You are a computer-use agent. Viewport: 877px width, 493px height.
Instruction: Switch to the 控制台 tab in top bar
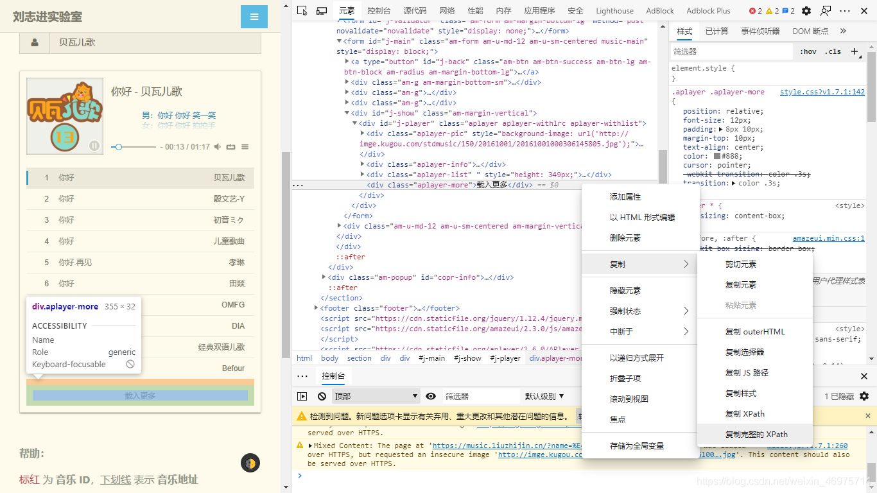pyautogui.click(x=379, y=10)
